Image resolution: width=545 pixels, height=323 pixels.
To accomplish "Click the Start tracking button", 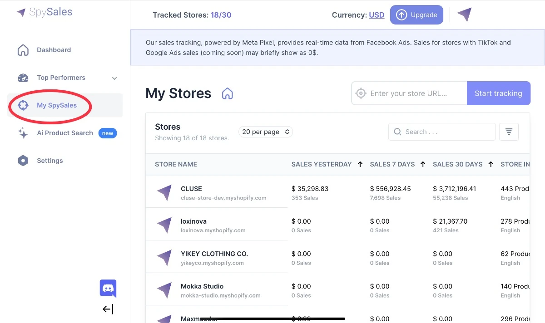I will [x=498, y=93].
